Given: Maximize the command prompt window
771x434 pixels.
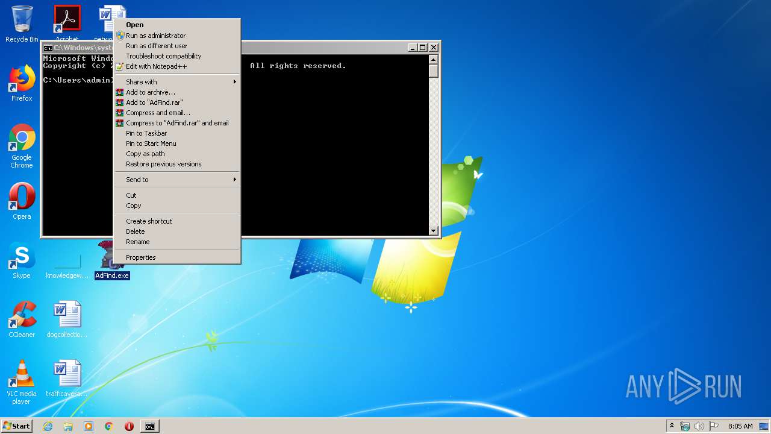Looking at the screenshot, I should point(423,48).
